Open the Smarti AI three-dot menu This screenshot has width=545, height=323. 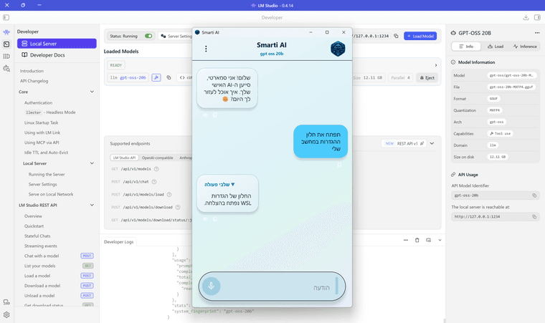206,49
